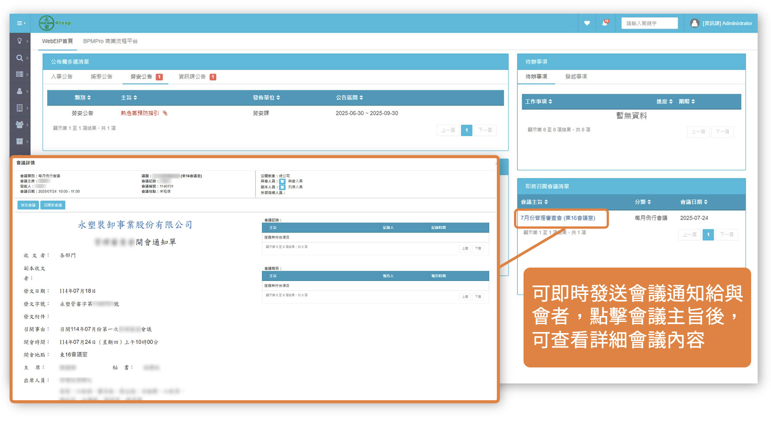
Task: Toggle the hamburger sidebar menu
Action: tap(21, 23)
